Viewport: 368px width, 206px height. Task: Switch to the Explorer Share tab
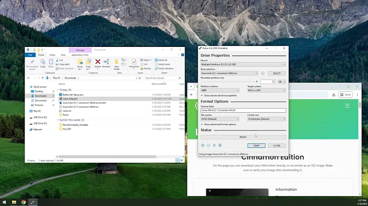coord(52,55)
